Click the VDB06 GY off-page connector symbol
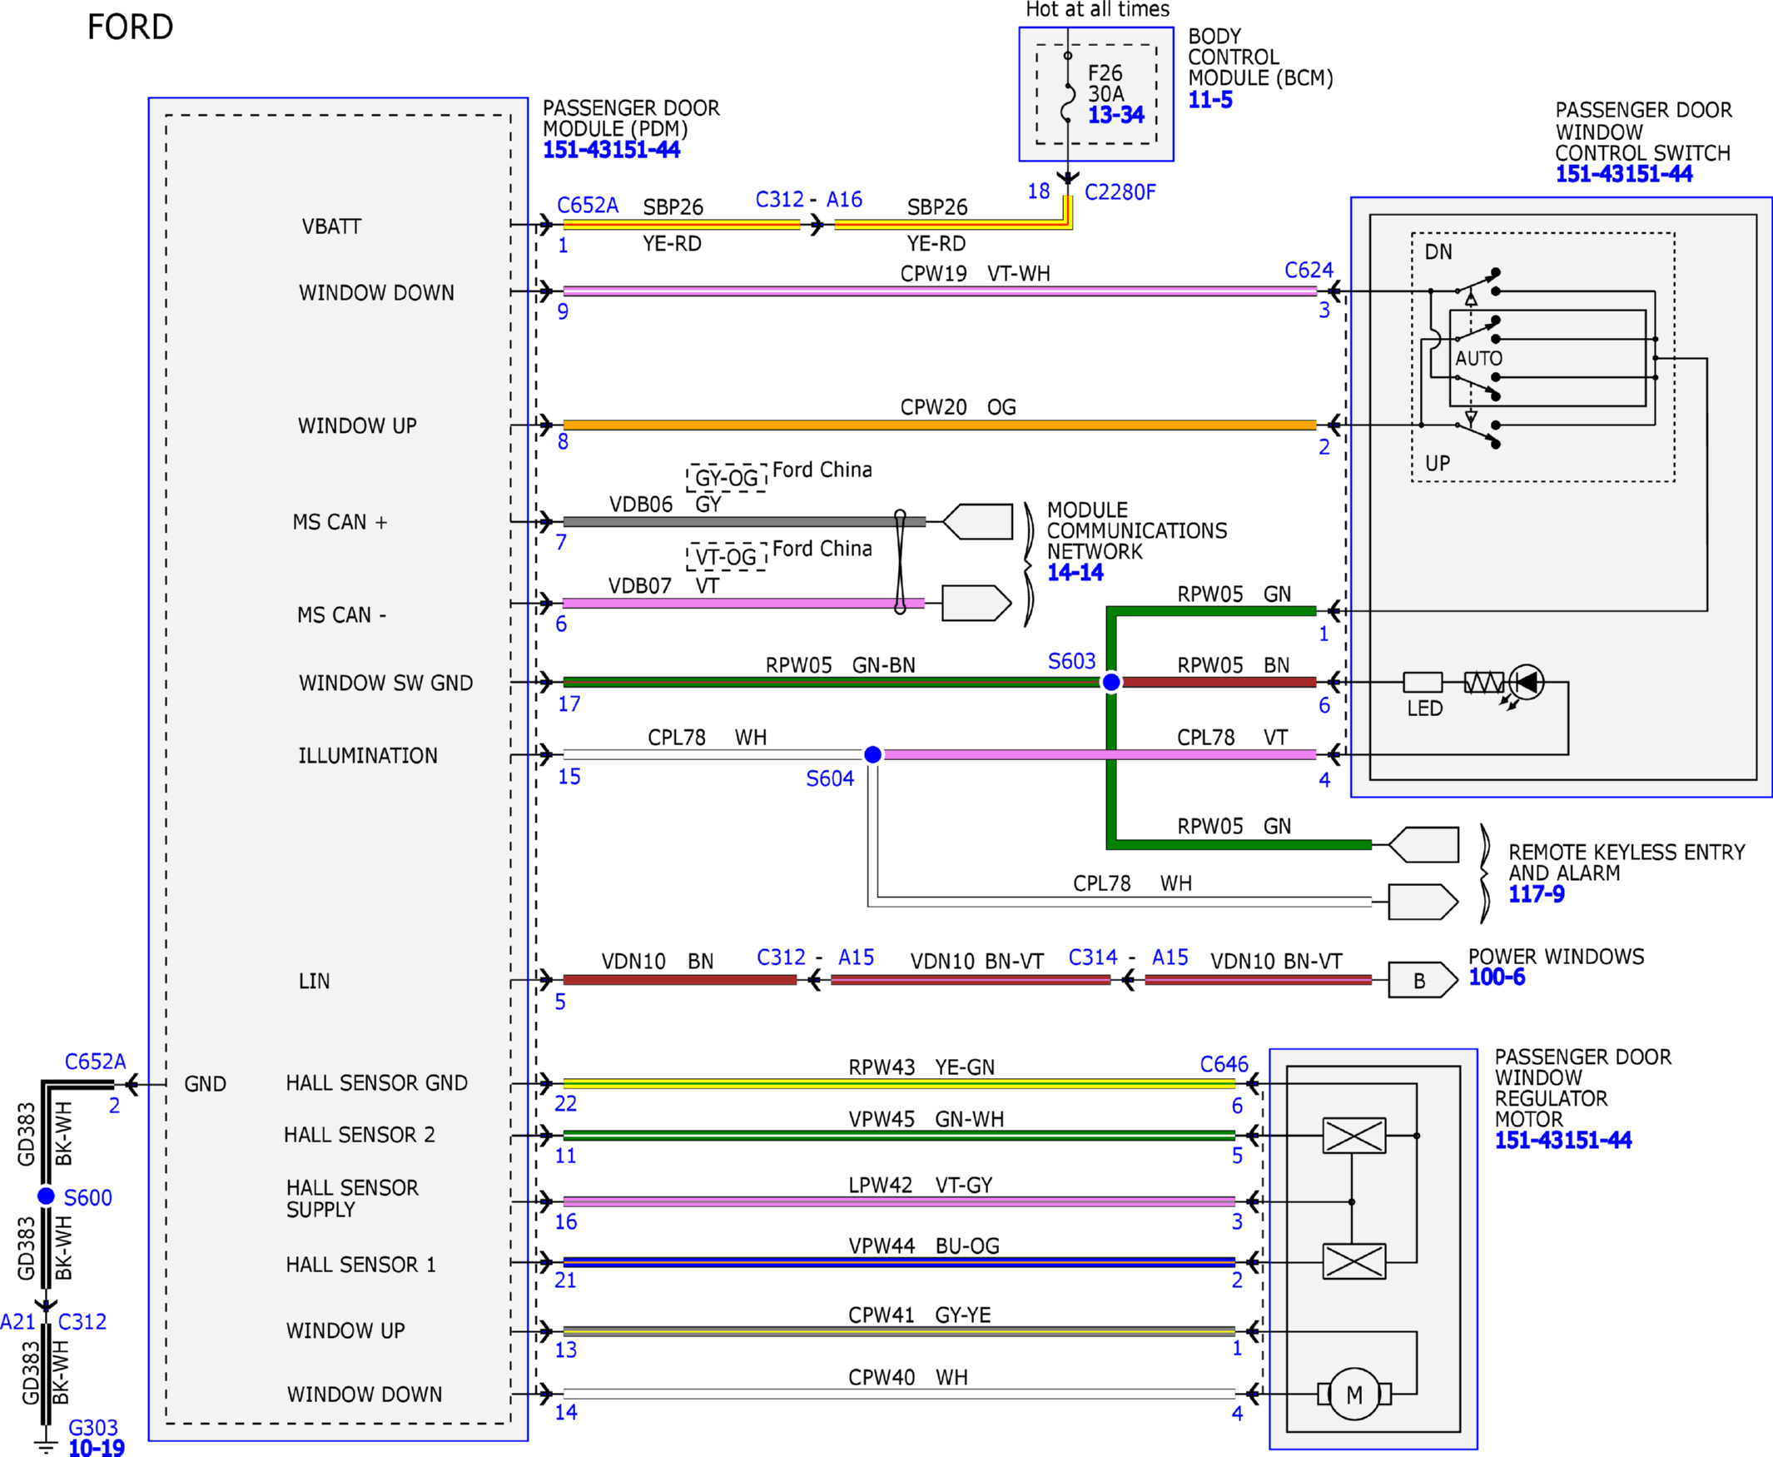The height and width of the screenshot is (1457, 1773). [x=976, y=522]
